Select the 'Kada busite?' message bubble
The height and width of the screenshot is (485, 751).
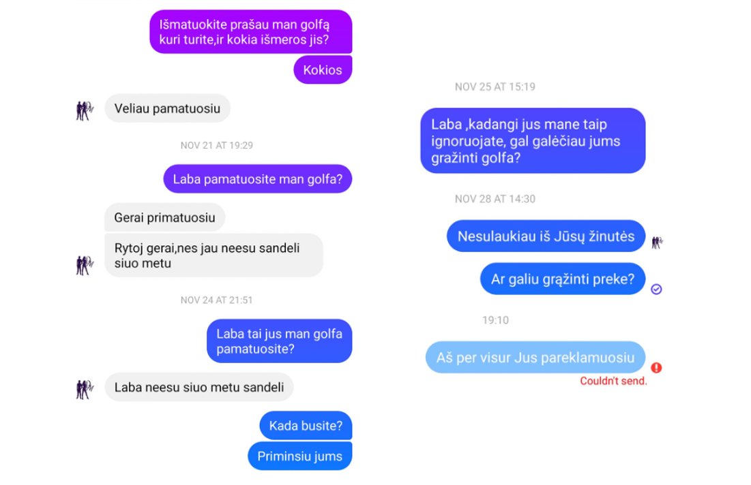click(x=306, y=425)
